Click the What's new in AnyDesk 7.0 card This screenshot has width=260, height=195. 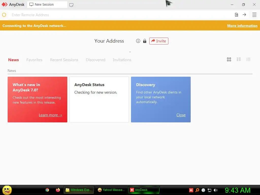38,100
